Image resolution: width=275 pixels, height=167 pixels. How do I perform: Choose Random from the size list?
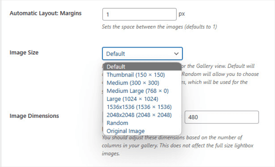(117, 123)
